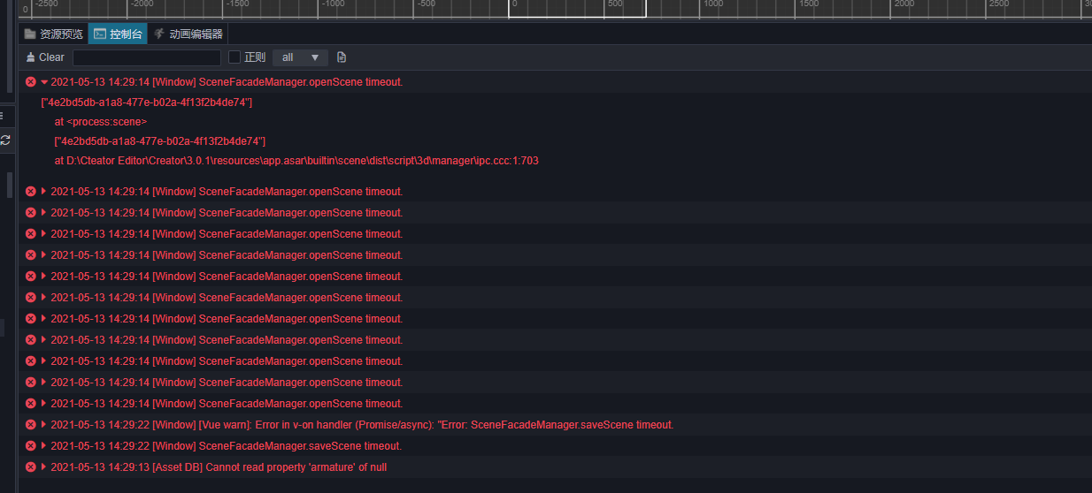The image size is (1092, 493).
Task: Click error icon of first openScene log
Action: pos(31,82)
